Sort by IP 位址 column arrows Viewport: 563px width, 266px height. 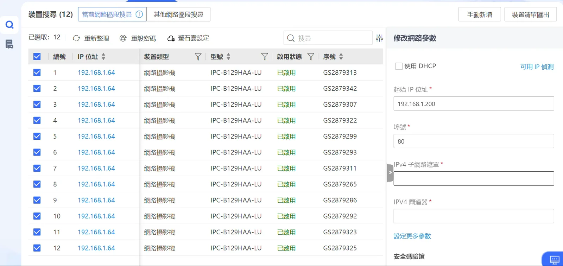[x=103, y=56]
